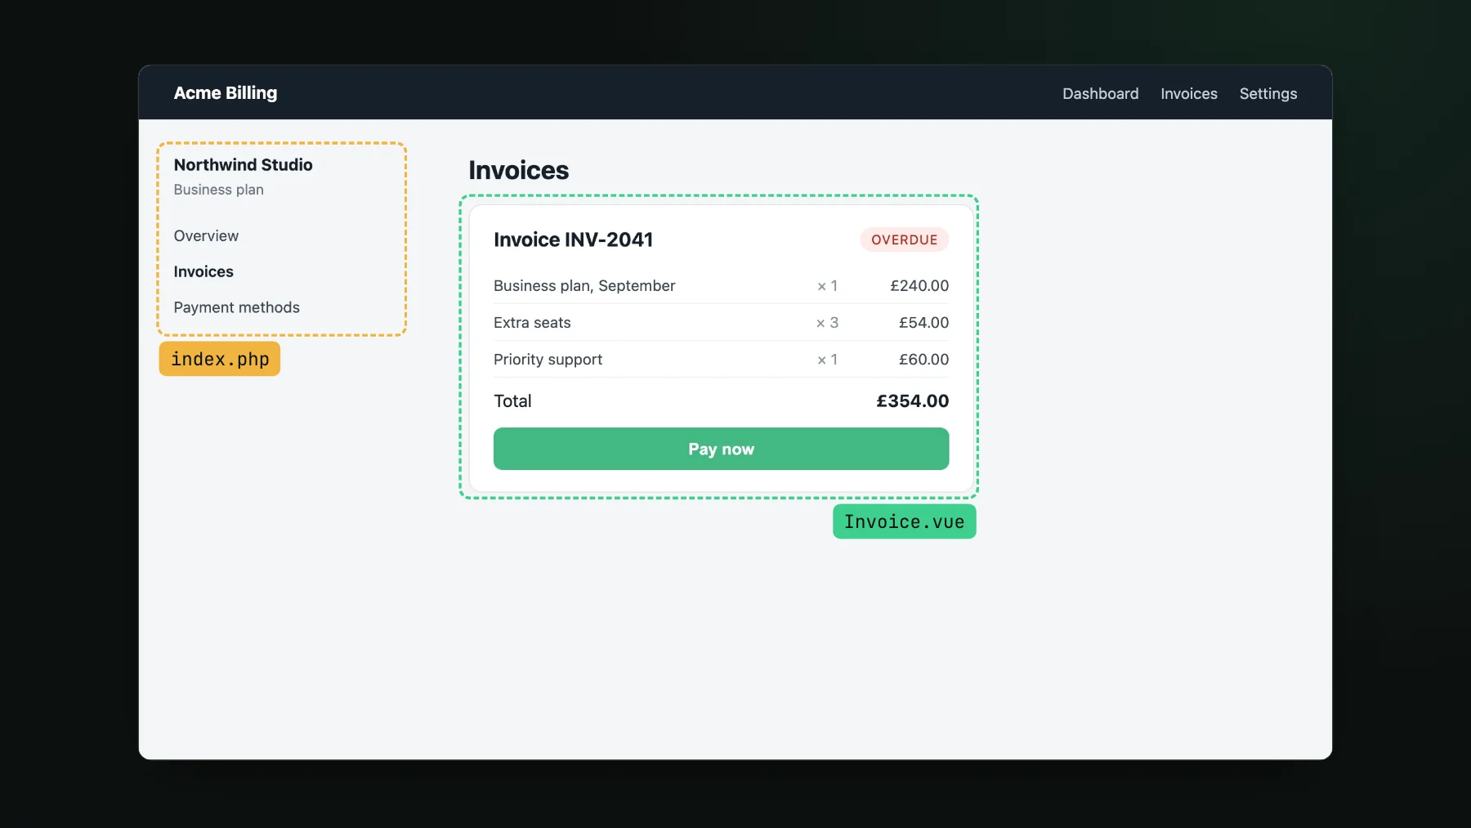Click the Acme Billing brand title
1471x828 pixels.
(x=226, y=93)
